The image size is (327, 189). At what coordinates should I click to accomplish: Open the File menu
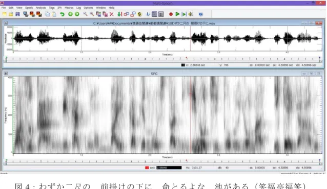(4, 8)
